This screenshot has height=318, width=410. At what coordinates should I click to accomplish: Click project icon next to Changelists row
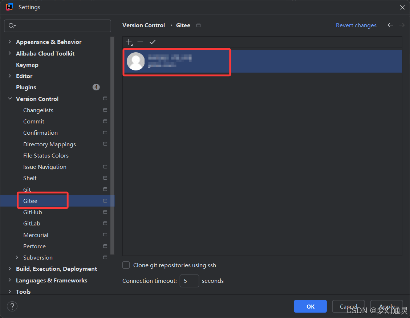[105, 110]
